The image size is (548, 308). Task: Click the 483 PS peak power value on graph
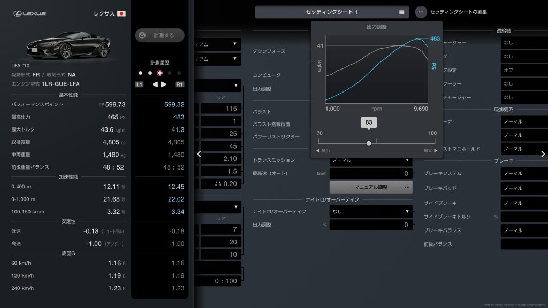click(x=435, y=38)
